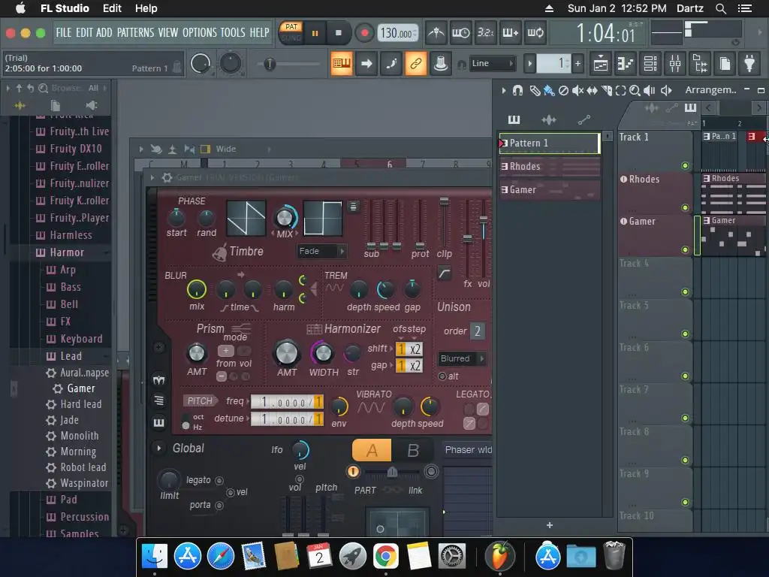Image resolution: width=769 pixels, height=577 pixels.
Task: Pause playback with the pause button
Action: 315,33
